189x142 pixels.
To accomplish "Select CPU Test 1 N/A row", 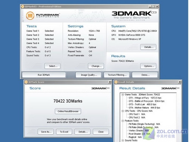I will coord(137,114).
